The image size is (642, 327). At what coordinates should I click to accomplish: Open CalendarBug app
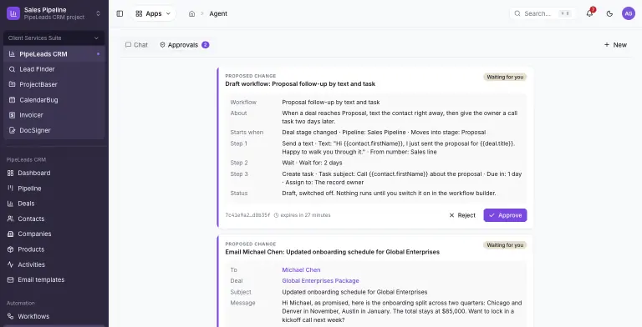coord(53,100)
